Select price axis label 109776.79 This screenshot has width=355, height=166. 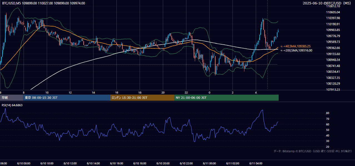[x=333, y=36]
